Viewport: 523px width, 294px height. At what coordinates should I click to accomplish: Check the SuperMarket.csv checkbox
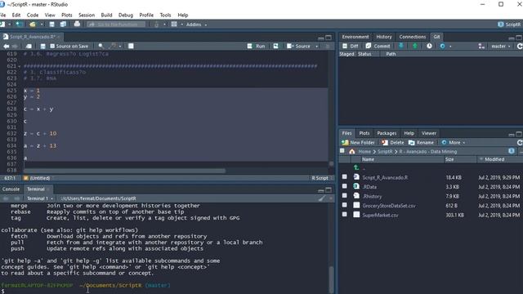345,214
